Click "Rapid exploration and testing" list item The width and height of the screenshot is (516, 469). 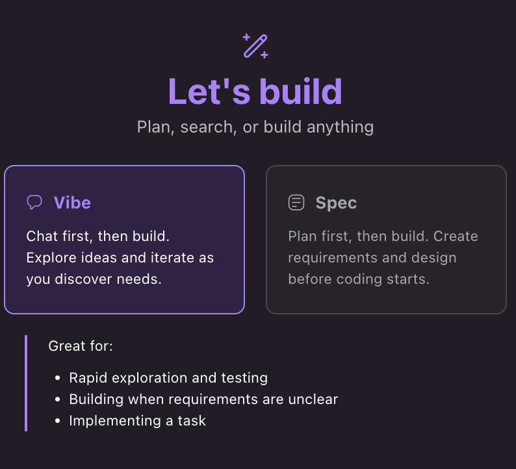[168, 377]
